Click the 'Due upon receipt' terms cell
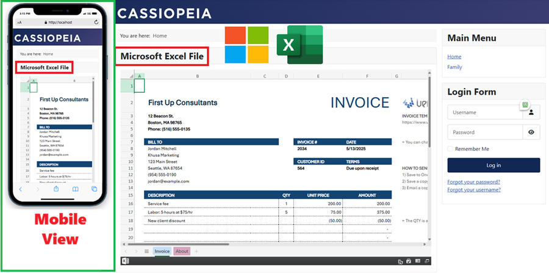This screenshot has width=549, height=273. [362, 168]
